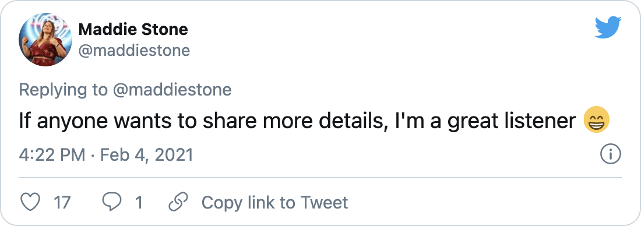Open Maddie Stone's profile picture

45,39
